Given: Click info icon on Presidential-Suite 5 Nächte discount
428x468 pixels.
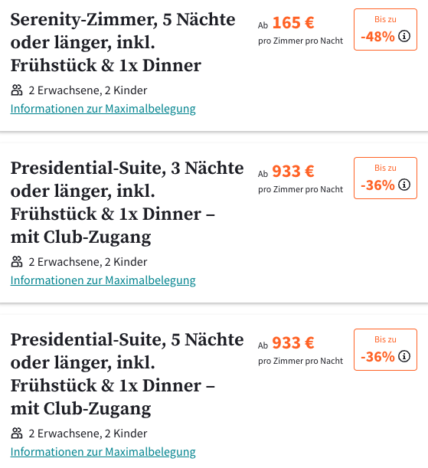Looking at the screenshot, I should 404,356.
